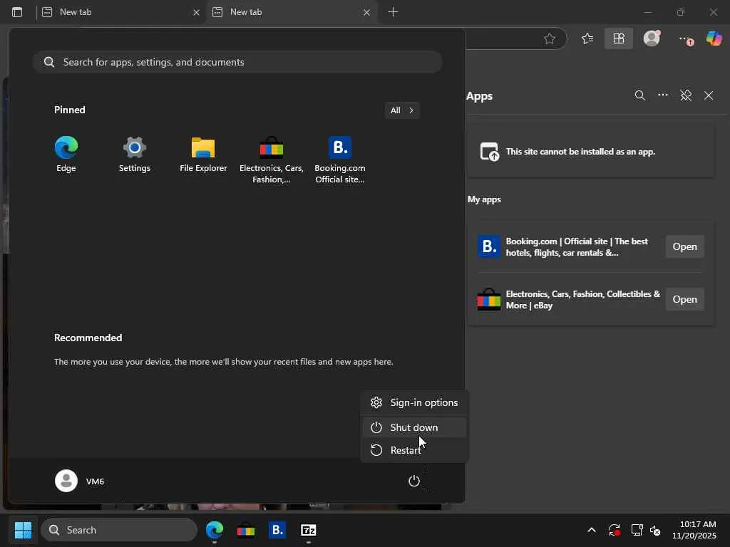Click the sync update tray icon
730x547 pixels.
(x=614, y=530)
